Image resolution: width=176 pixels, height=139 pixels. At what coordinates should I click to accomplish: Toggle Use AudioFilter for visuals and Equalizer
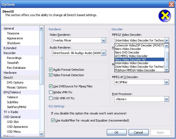(x=53, y=120)
